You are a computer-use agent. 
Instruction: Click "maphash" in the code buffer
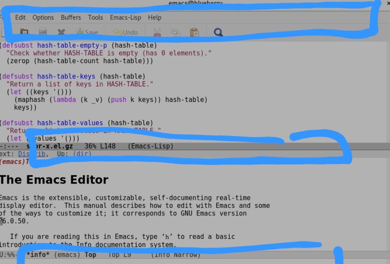click(31, 100)
